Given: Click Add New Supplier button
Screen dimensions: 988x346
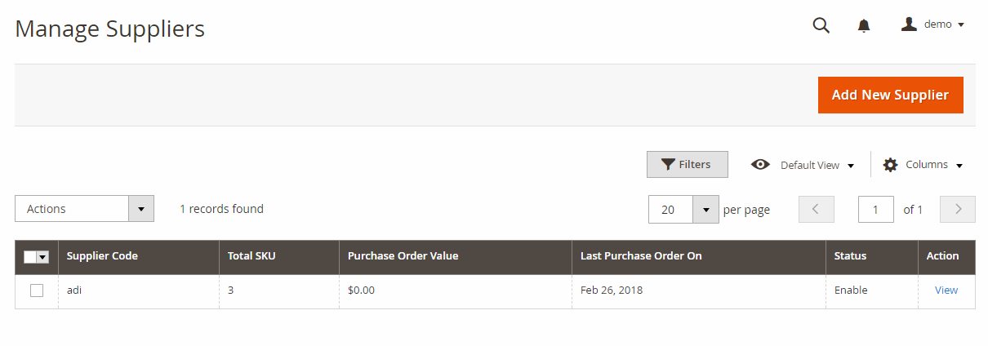Looking at the screenshot, I should [x=890, y=95].
